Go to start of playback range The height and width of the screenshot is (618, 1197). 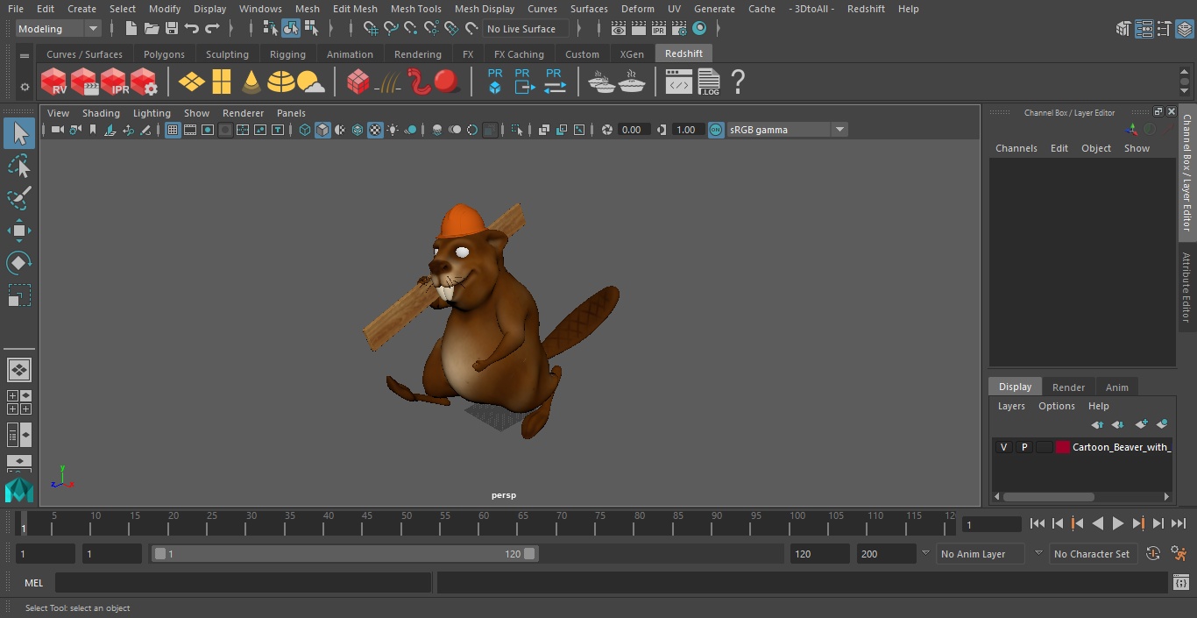(1037, 523)
